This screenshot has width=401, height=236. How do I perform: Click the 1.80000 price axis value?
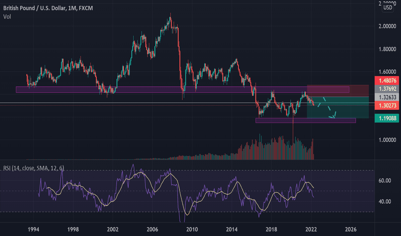pos(387,49)
